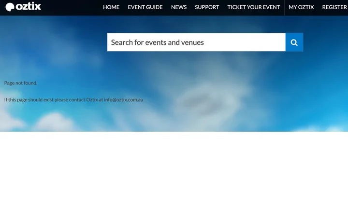348x207 pixels.
Task: Click the empty white area below the banner
Action: (x=174, y=169)
